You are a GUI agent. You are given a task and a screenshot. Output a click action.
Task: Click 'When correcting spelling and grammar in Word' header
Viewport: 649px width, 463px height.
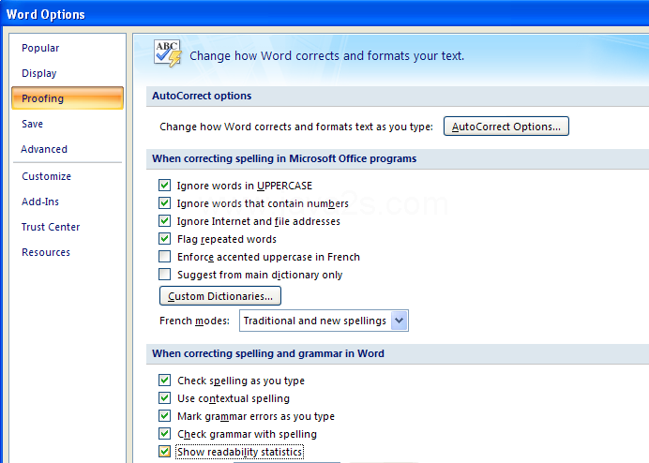click(x=398, y=353)
